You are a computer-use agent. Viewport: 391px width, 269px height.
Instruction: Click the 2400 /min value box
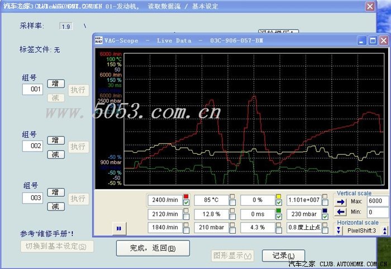tap(165, 200)
